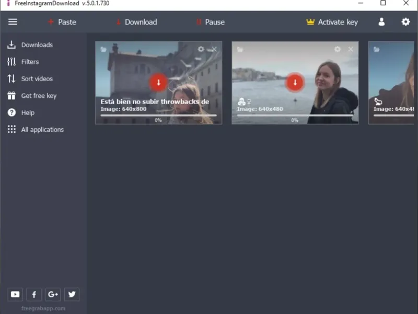418x314 pixels.
Task: Click 'Image: 640x800' label
Action: point(123,109)
